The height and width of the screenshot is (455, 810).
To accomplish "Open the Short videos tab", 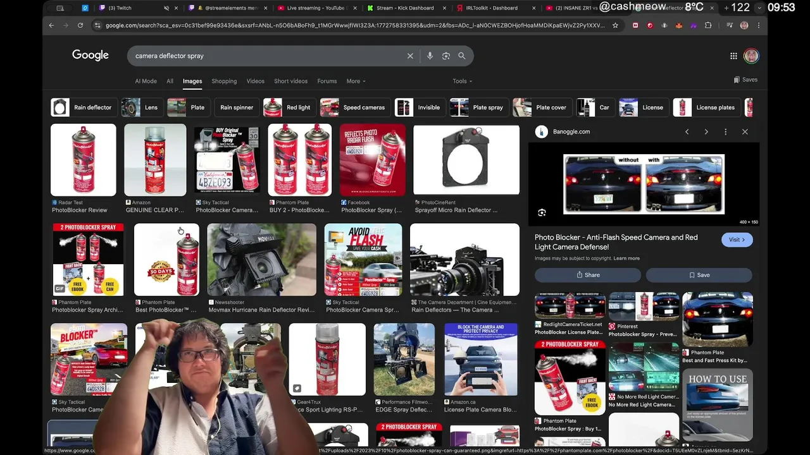I will click(x=290, y=81).
